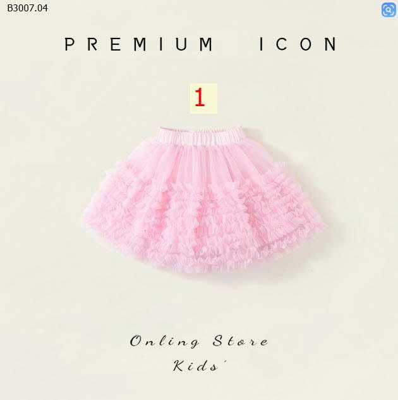The image size is (398, 400).
Task: Select the red number 1 badge
Action: [x=203, y=98]
